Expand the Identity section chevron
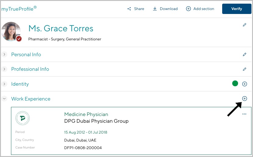This screenshot has height=157, width=253. [4, 84]
